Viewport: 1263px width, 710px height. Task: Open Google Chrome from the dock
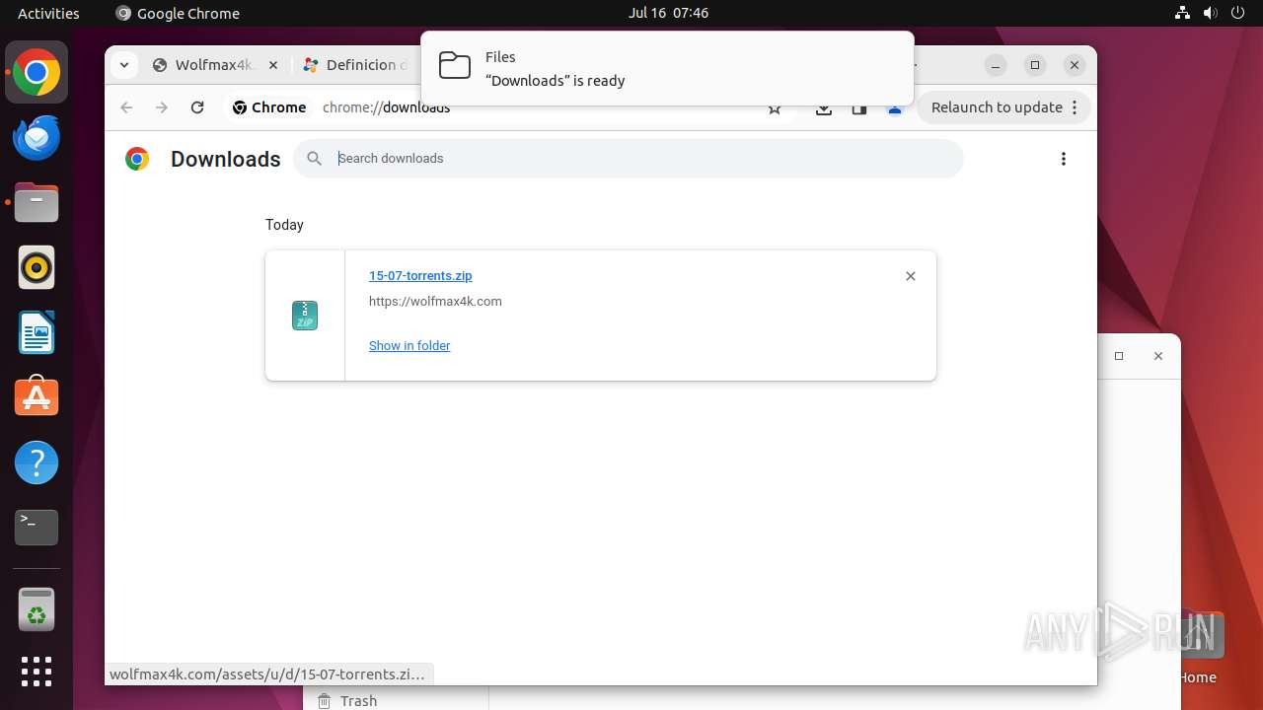(37, 73)
